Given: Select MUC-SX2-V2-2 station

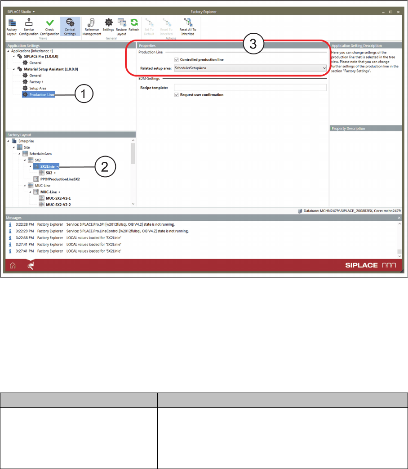Looking at the screenshot, I should pos(58,205).
